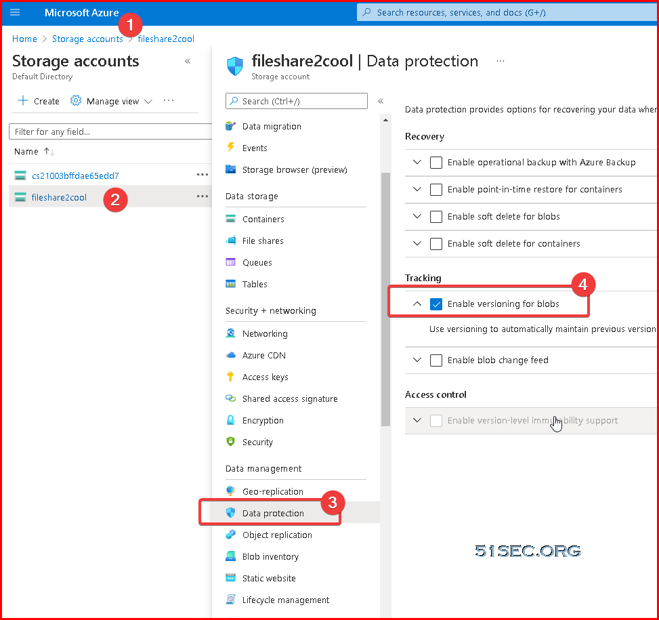
Task: Click the Static website icon
Action: coord(230,578)
